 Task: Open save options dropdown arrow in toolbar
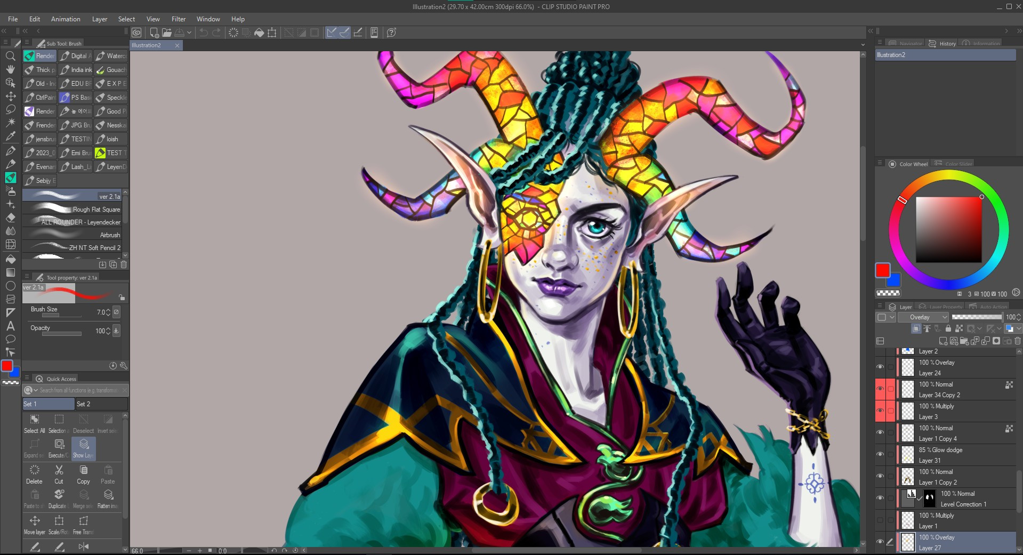click(x=189, y=33)
